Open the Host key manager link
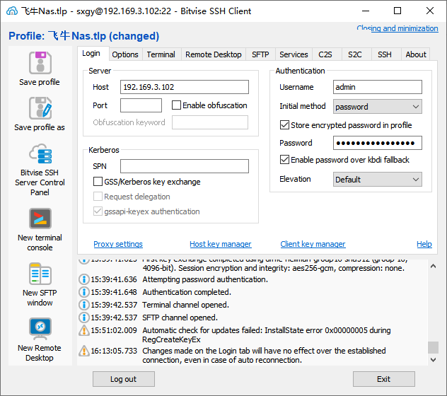This screenshot has height=396, width=447. pyautogui.click(x=220, y=244)
